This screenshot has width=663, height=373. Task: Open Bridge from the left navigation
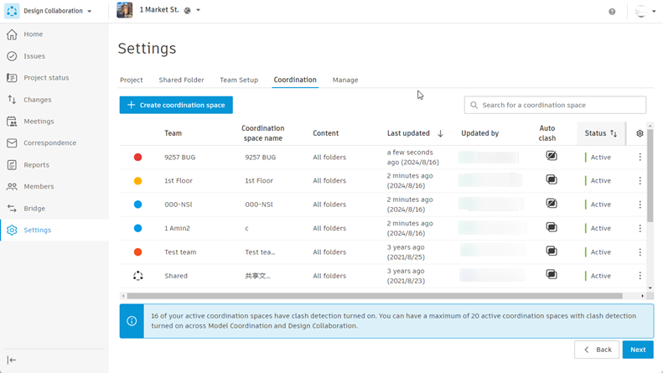[34, 209]
